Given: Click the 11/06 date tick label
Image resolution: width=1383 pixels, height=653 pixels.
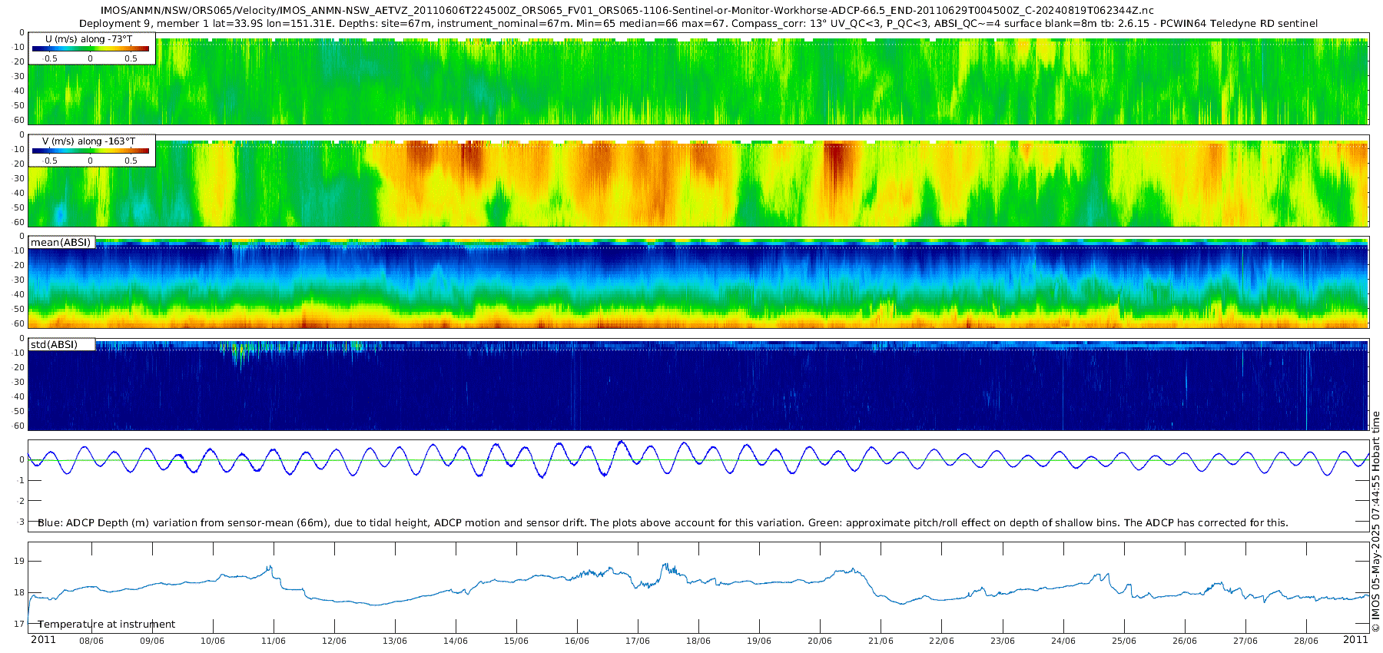Looking at the screenshot, I should (x=274, y=641).
